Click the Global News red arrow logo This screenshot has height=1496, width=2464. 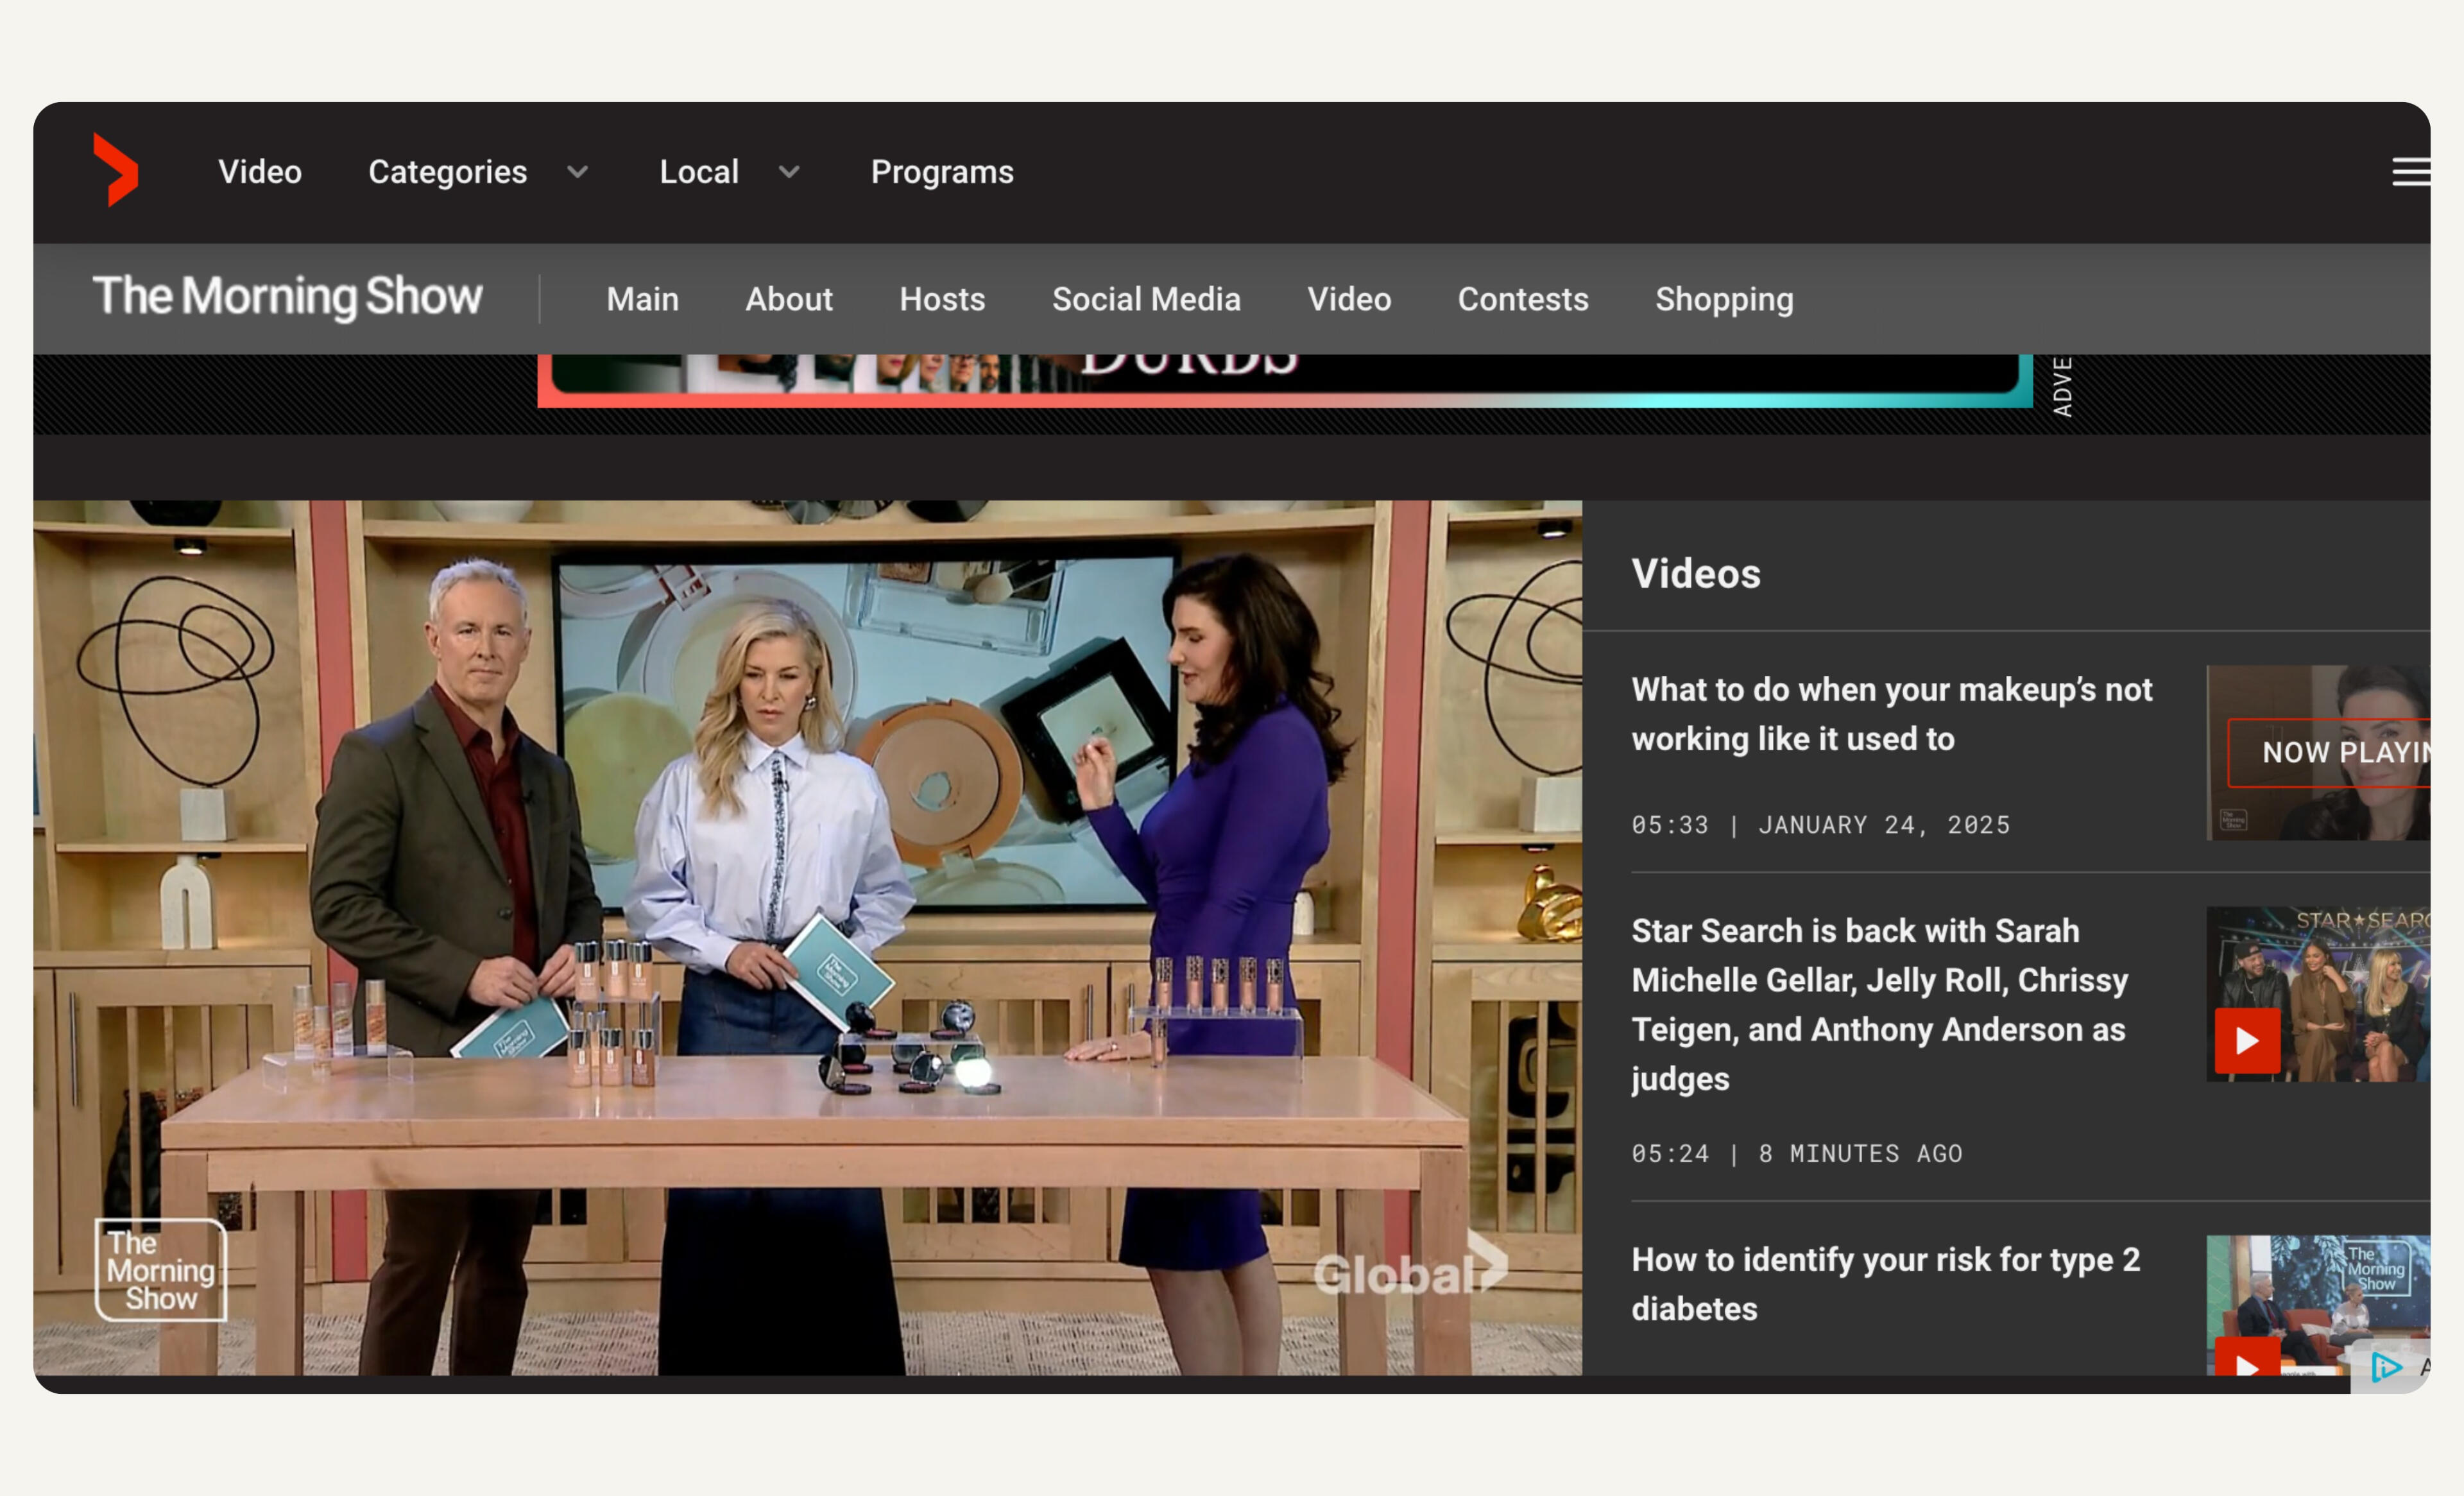116,171
